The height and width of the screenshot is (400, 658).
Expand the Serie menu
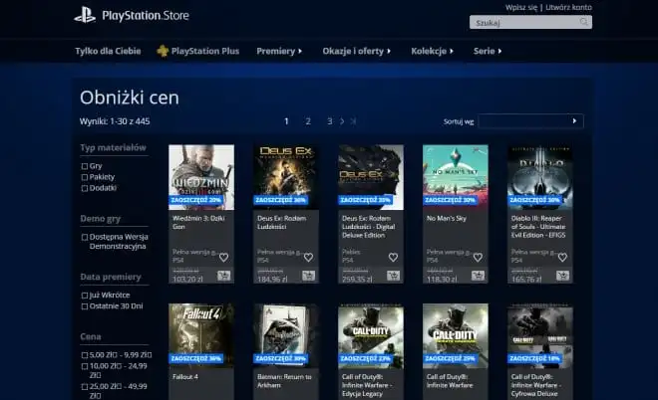coord(488,51)
